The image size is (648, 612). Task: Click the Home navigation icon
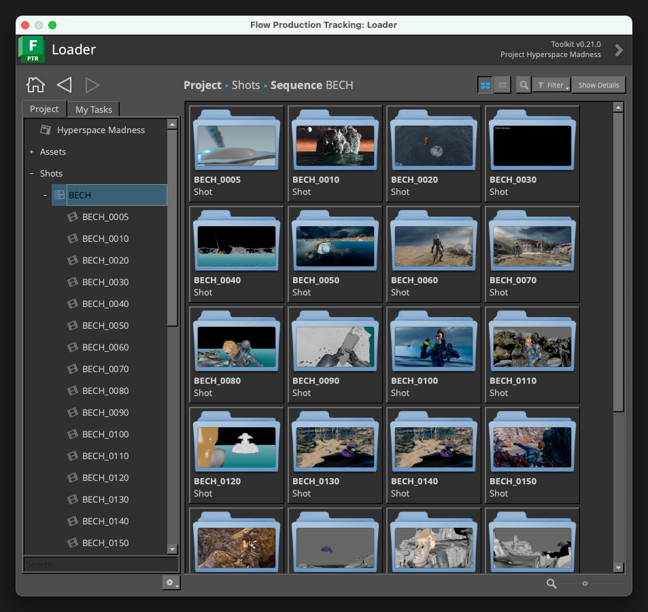[x=35, y=85]
